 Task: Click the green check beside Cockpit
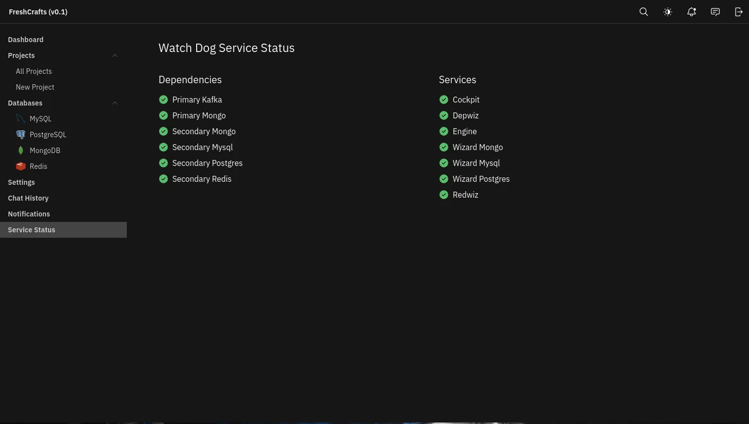coord(444,100)
